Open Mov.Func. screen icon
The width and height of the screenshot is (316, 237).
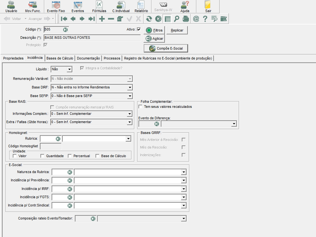coord(33,7)
